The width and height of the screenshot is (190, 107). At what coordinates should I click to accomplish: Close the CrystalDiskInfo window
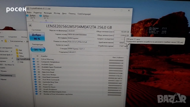[x=129, y=11]
